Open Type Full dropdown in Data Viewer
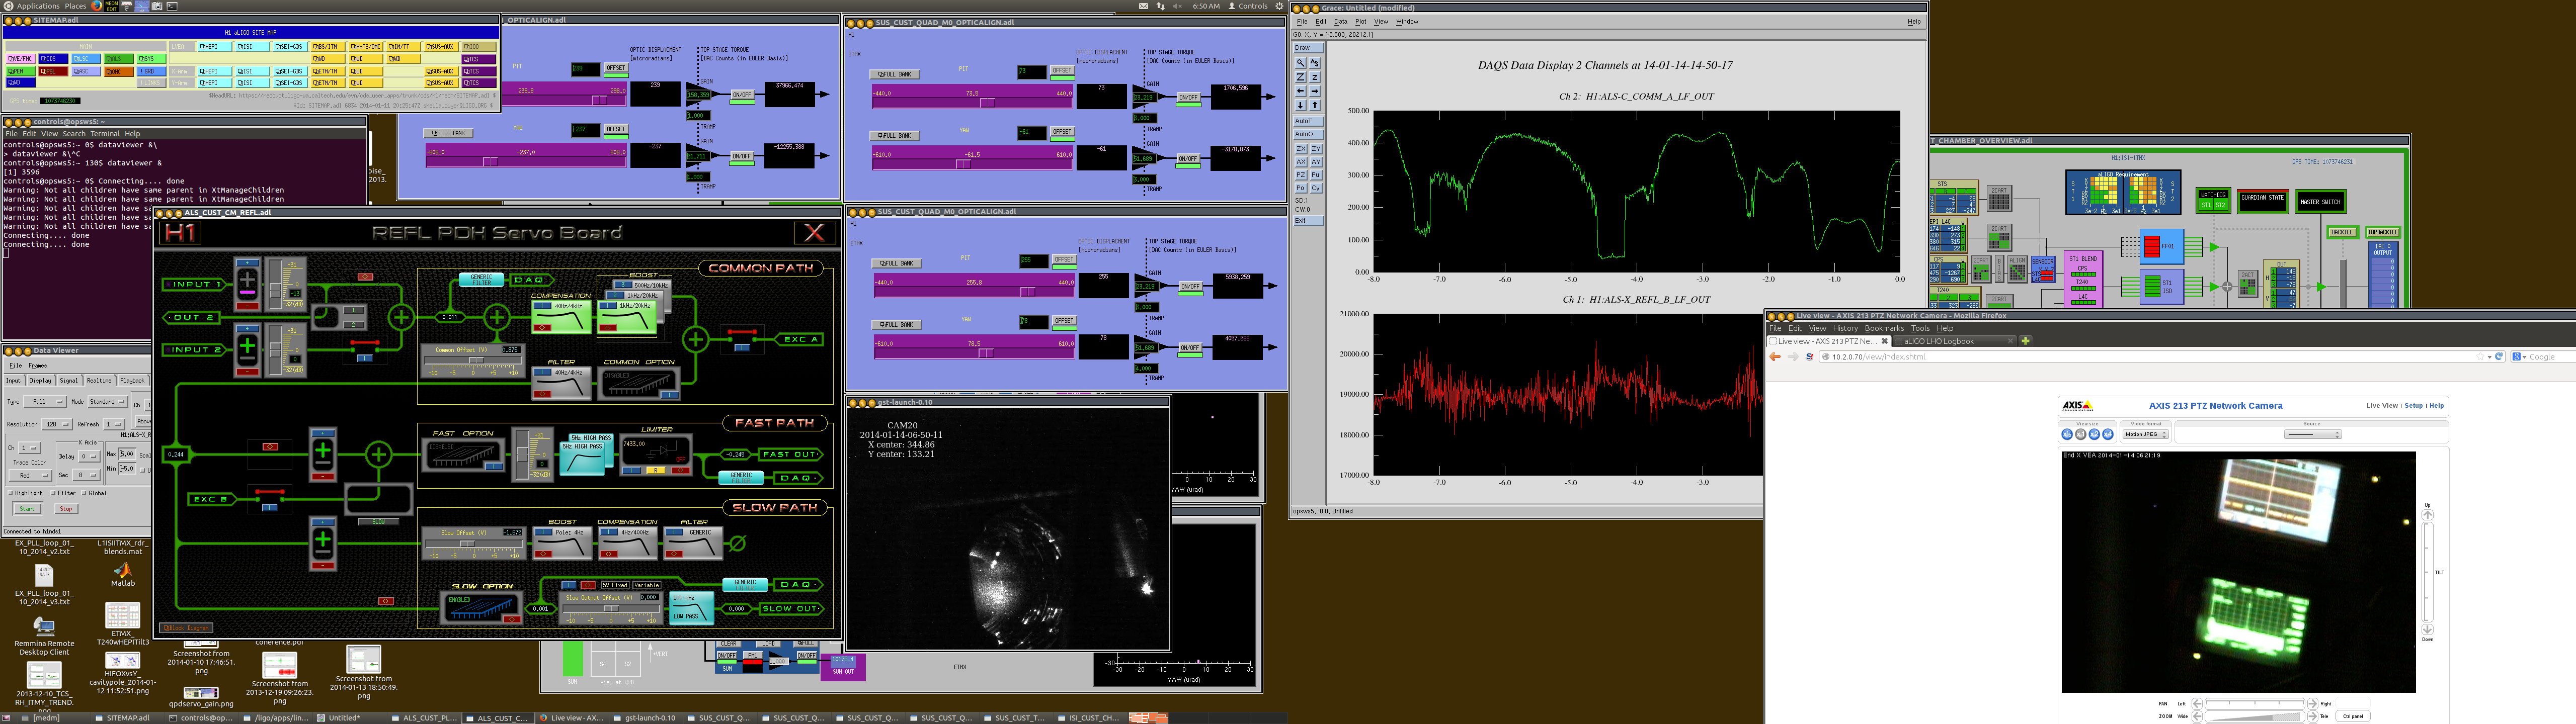This screenshot has height=724, width=2576. (x=46, y=402)
